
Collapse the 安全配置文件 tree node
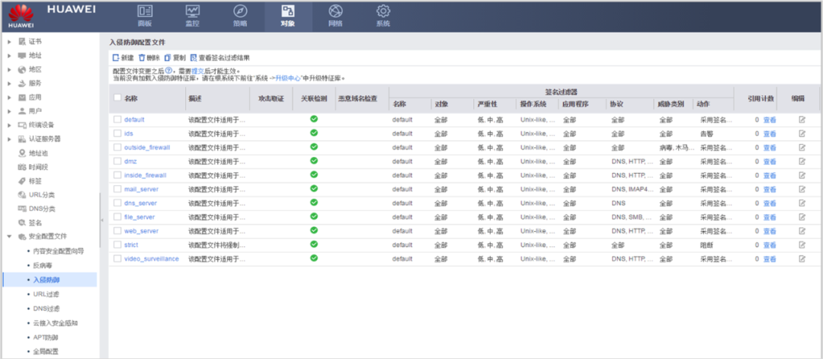(9, 237)
